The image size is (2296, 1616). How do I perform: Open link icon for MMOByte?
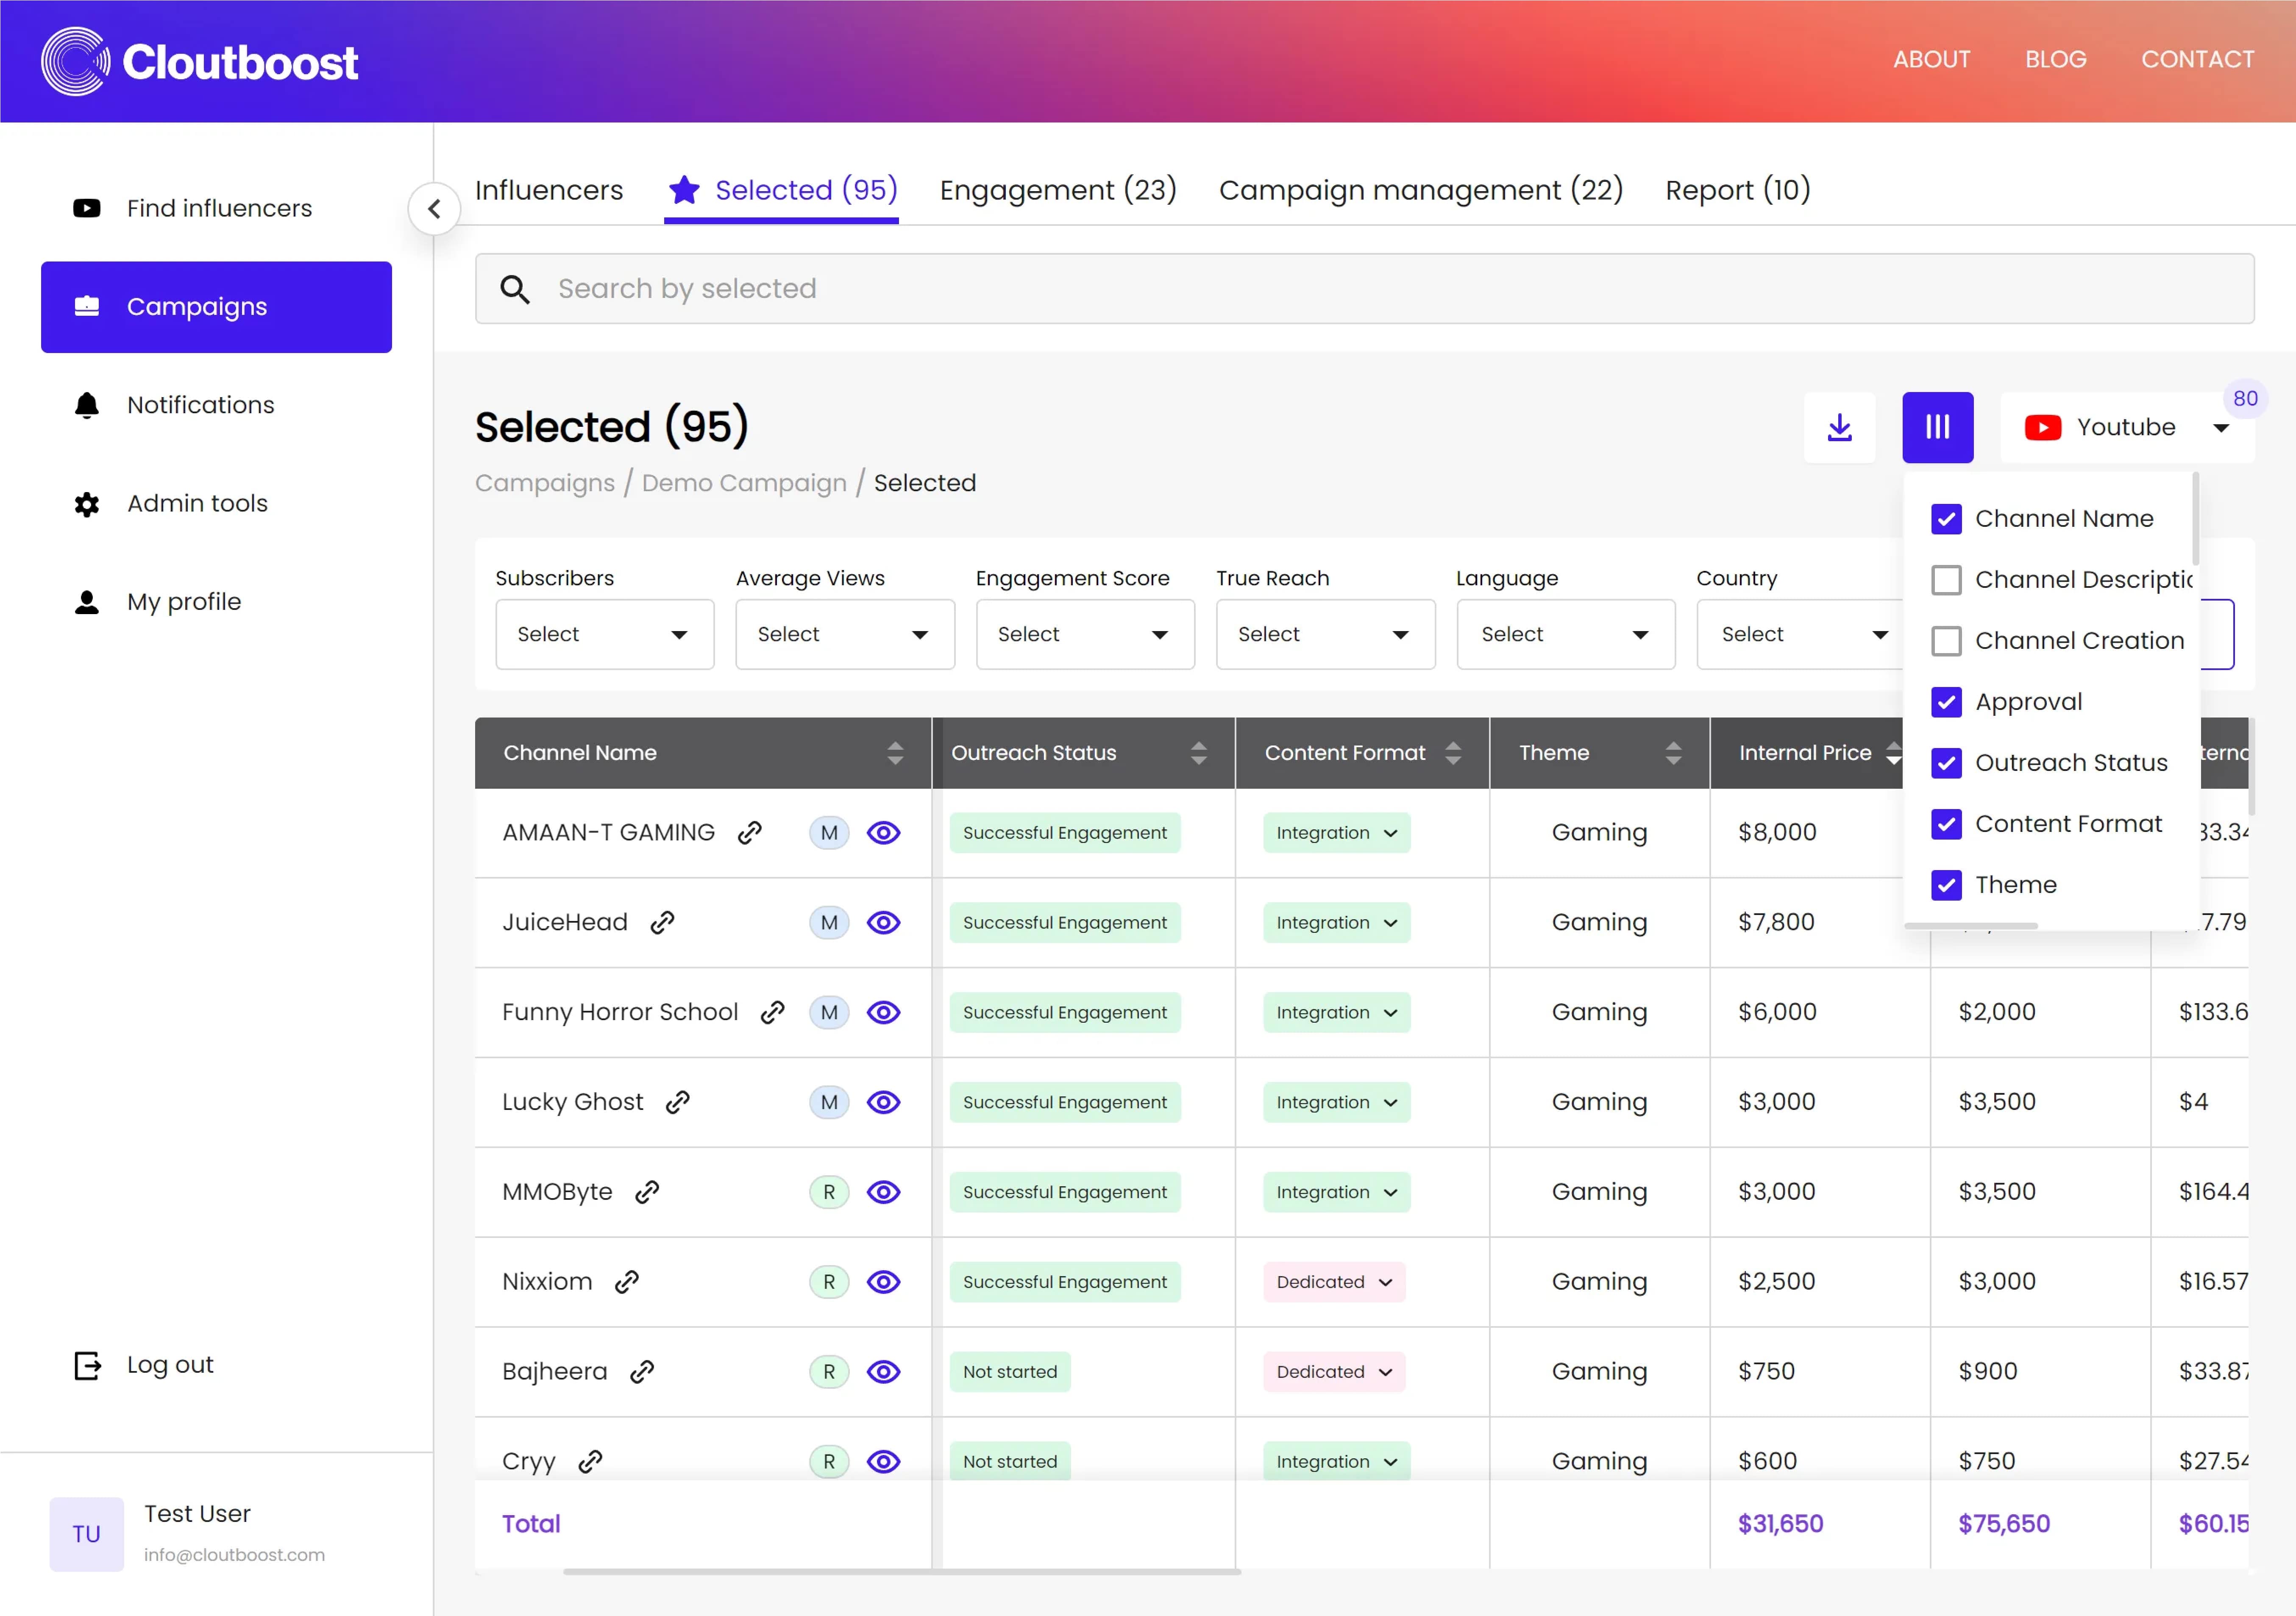647,1192
